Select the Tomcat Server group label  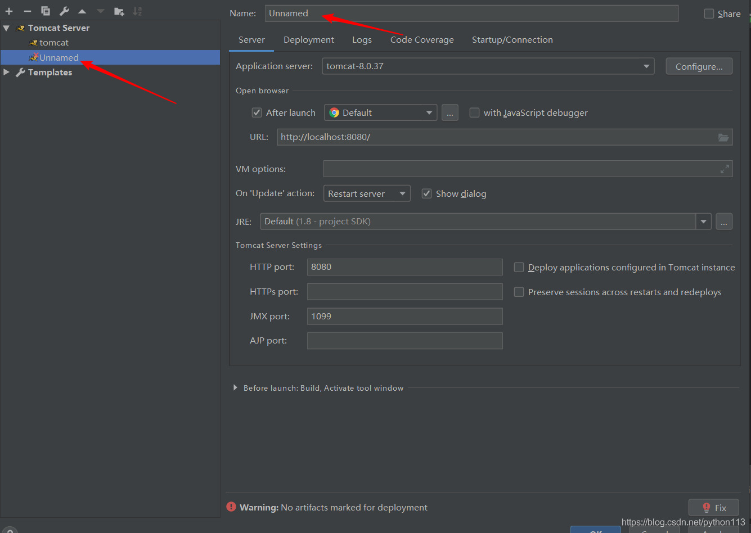59,28
